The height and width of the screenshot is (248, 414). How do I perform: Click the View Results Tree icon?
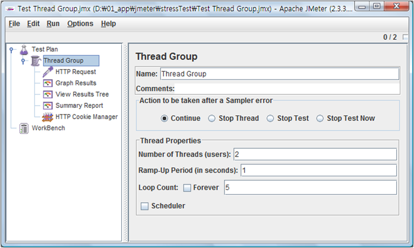coord(48,94)
